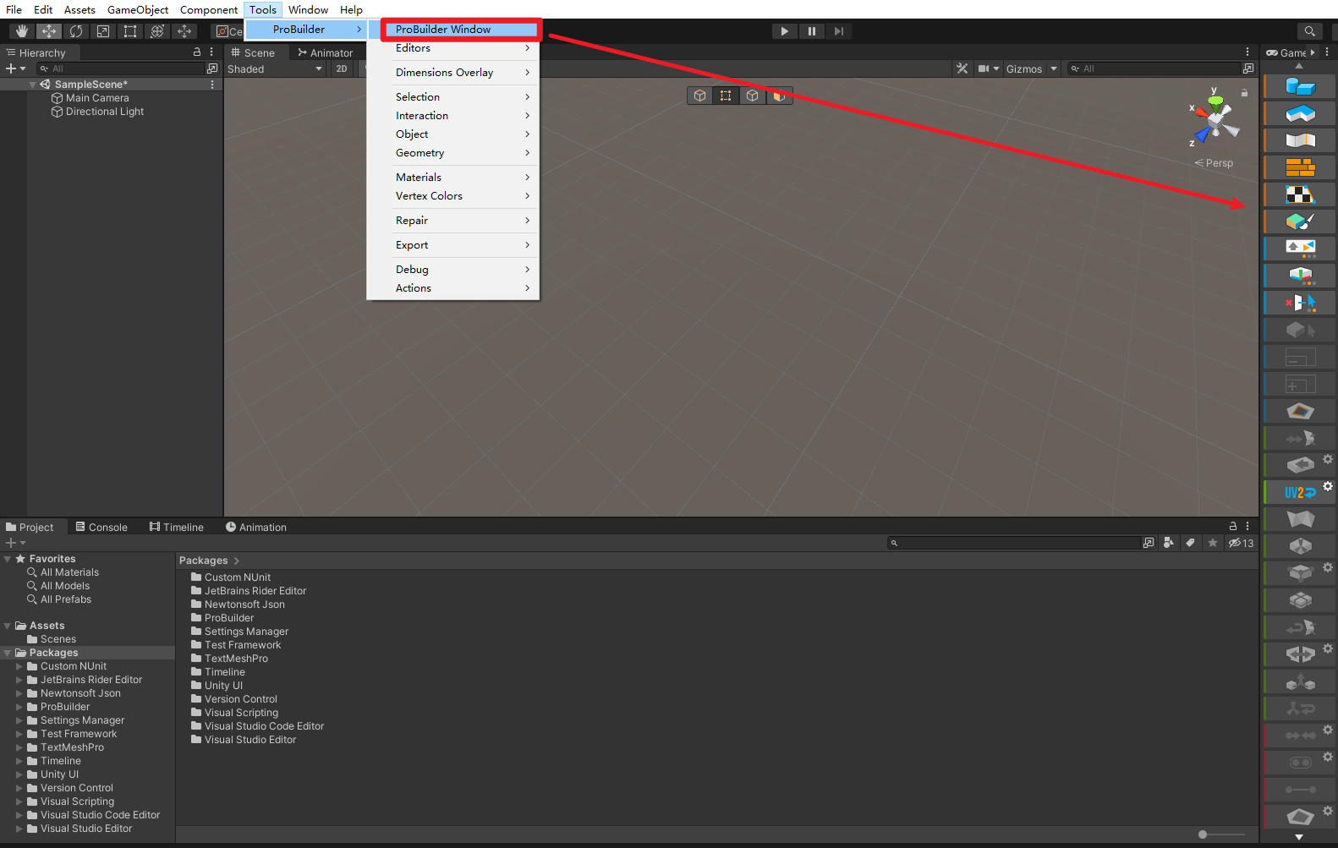The image size is (1338, 848).
Task: Select ProBuilder Object selection mode in scene
Action: [699, 96]
